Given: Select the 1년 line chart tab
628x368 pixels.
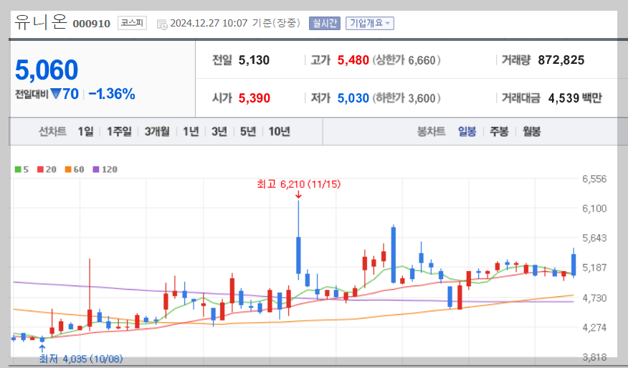Looking at the screenshot, I should pos(191,131).
